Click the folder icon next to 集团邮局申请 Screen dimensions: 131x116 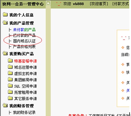(10, 79)
